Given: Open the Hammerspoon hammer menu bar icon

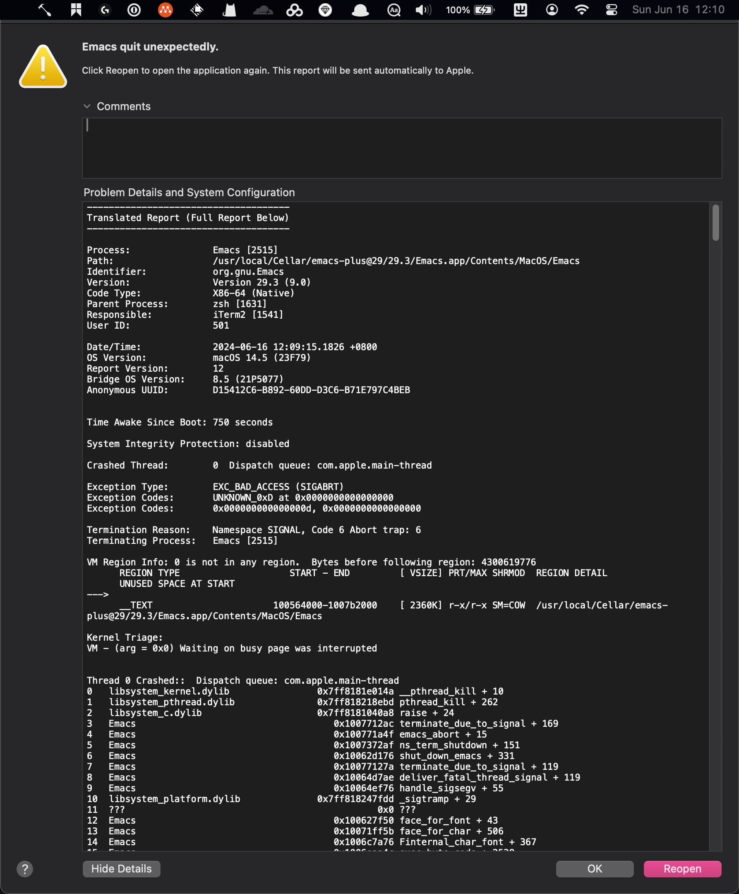Looking at the screenshot, I should 44,10.
